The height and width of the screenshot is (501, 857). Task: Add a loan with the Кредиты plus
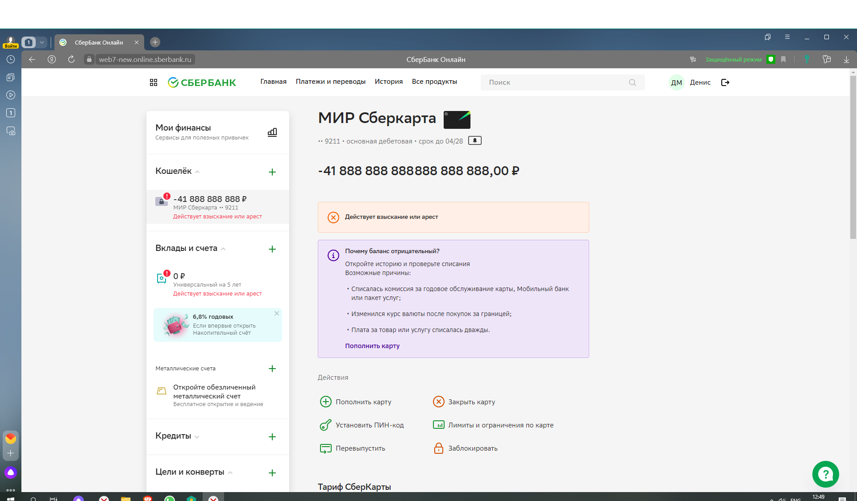click(272, 437)
